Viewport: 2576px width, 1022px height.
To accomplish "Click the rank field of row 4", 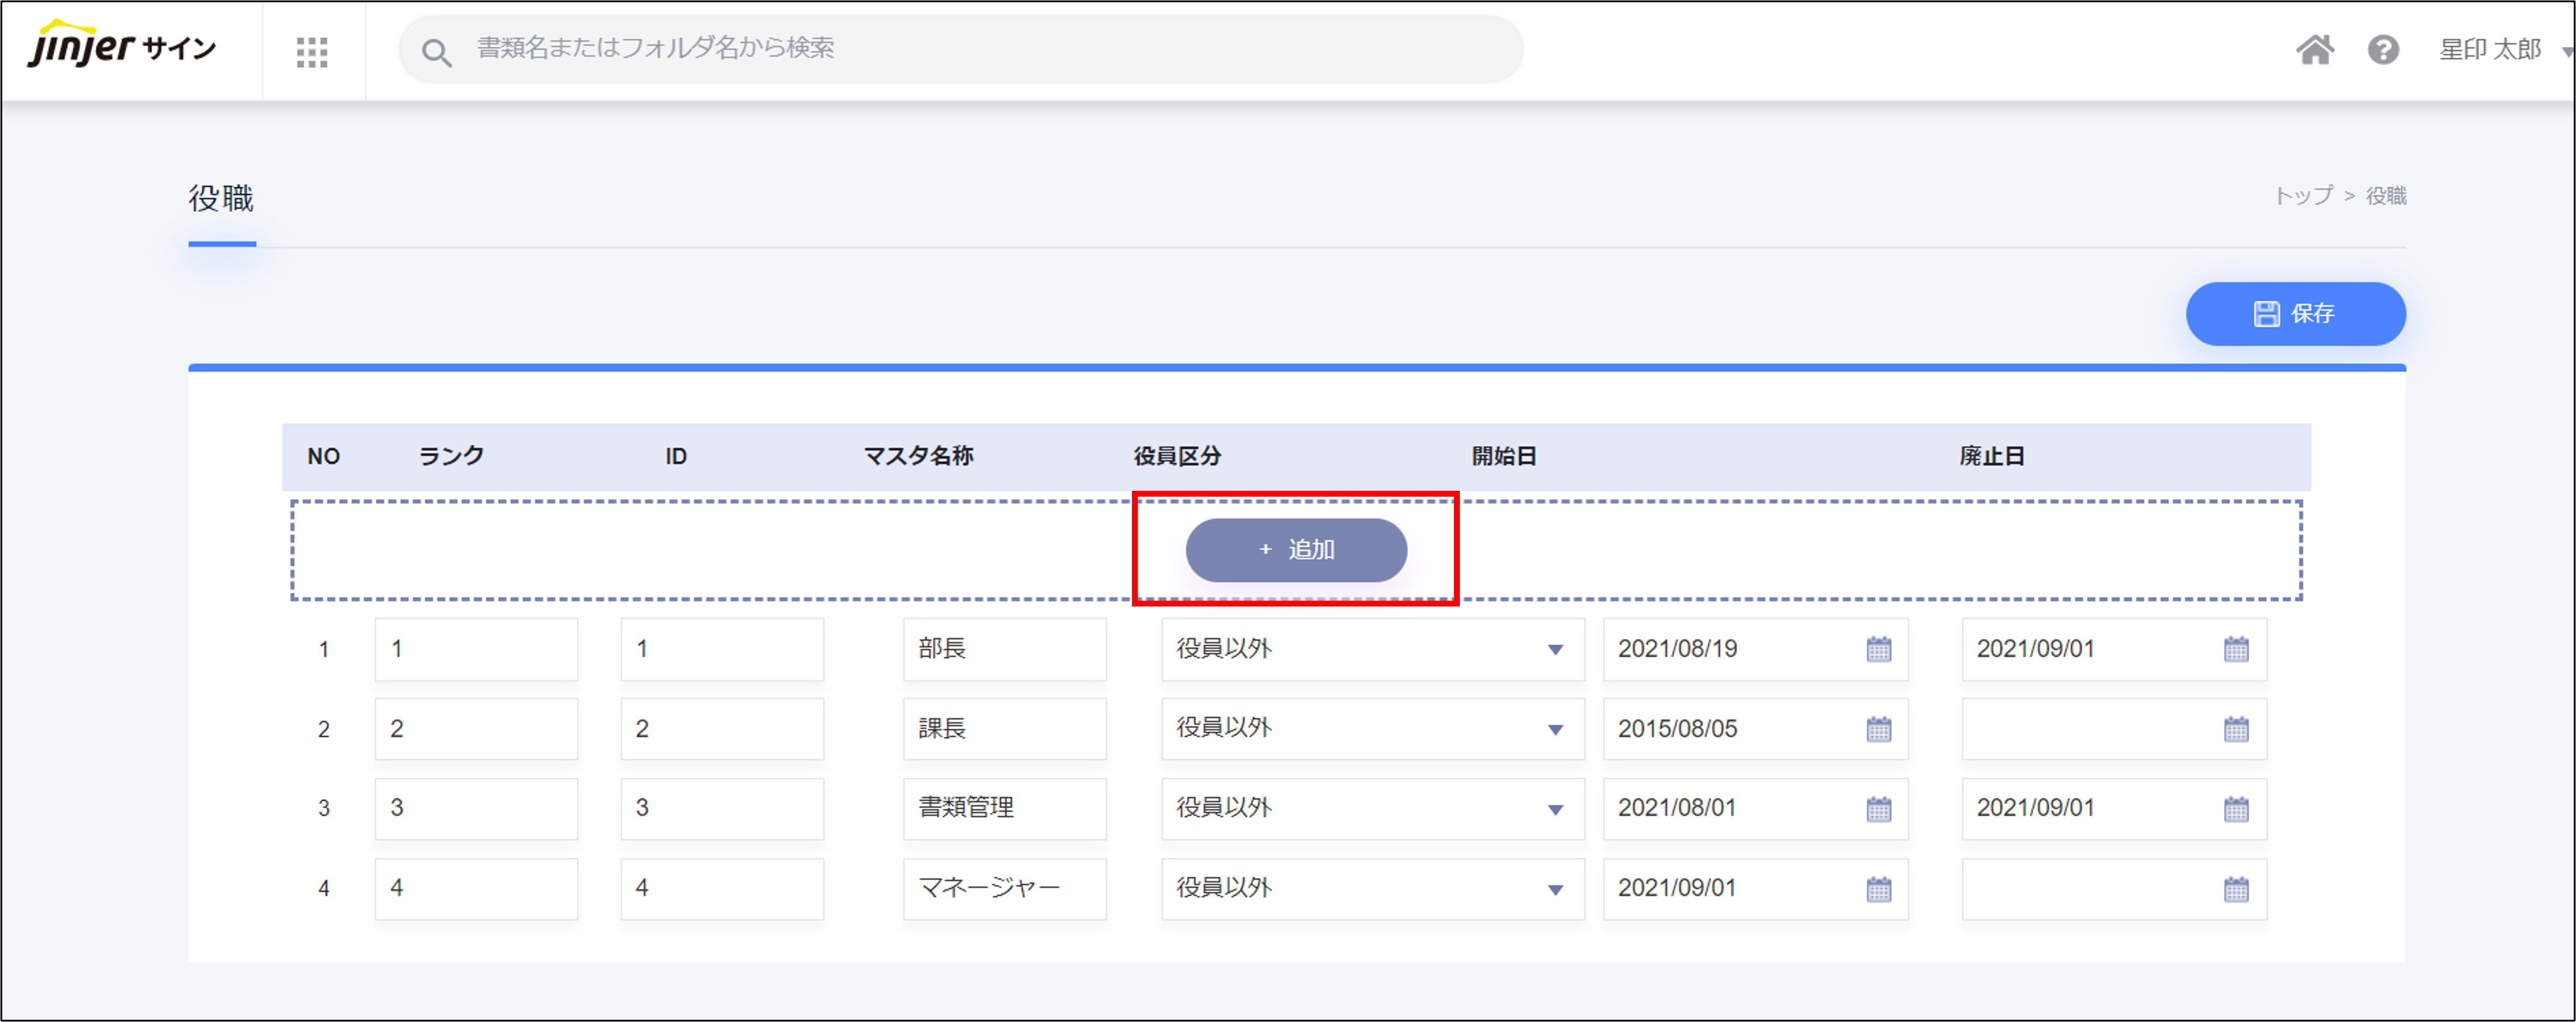I will point(476,888).
